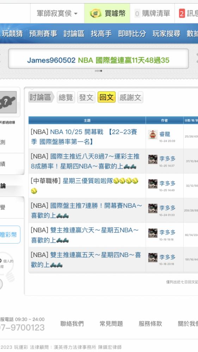Click 李多多 avatar in 10-24 01:33 row
Image resolution: width=198 pixels, height=352 pixels.
coord(153,208)
